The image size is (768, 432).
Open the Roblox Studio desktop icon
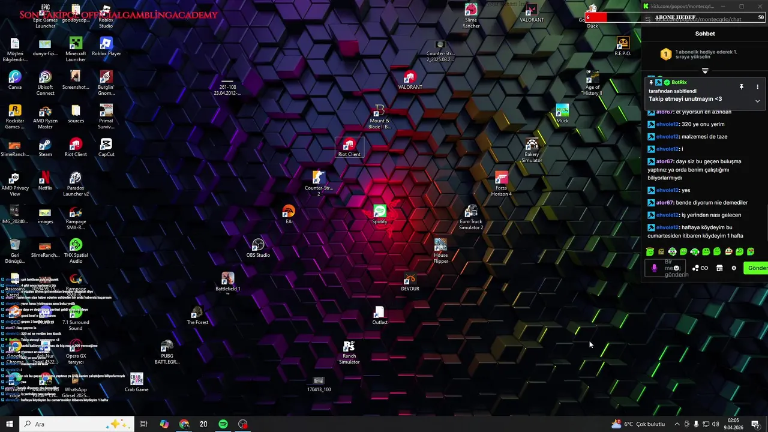tap(106, 16)
